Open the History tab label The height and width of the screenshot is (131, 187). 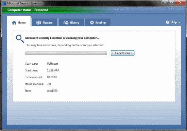coord(74,23)
